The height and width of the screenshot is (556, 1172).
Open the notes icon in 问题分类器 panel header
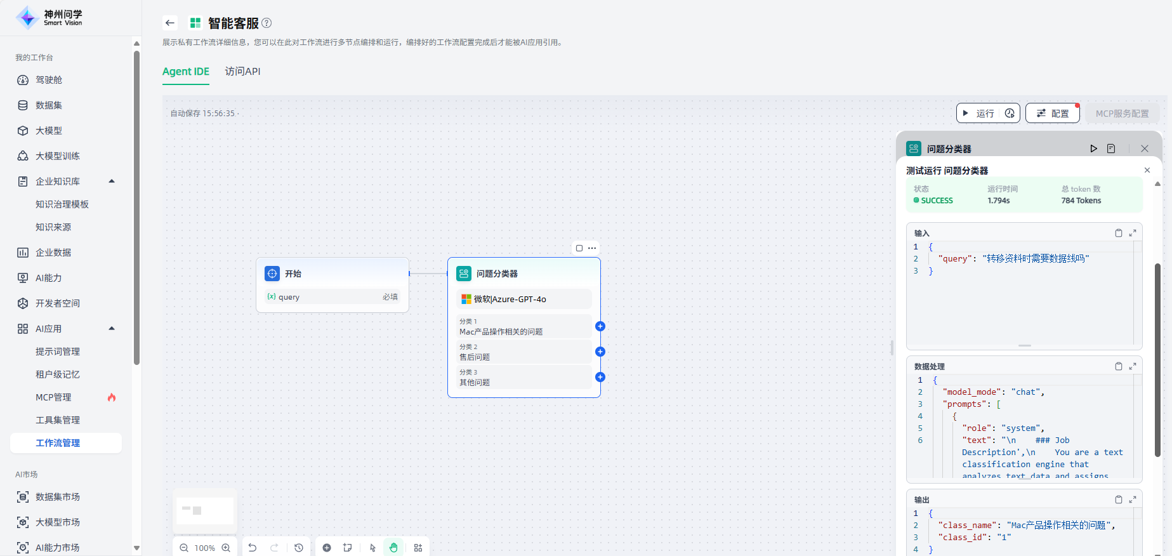pos(1111,149)
